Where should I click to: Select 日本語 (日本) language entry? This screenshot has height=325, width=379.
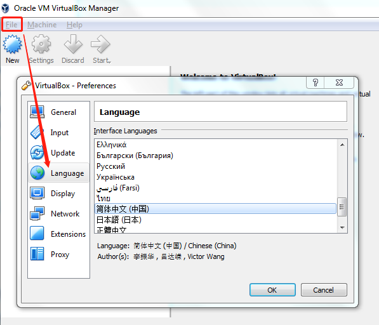215,220
